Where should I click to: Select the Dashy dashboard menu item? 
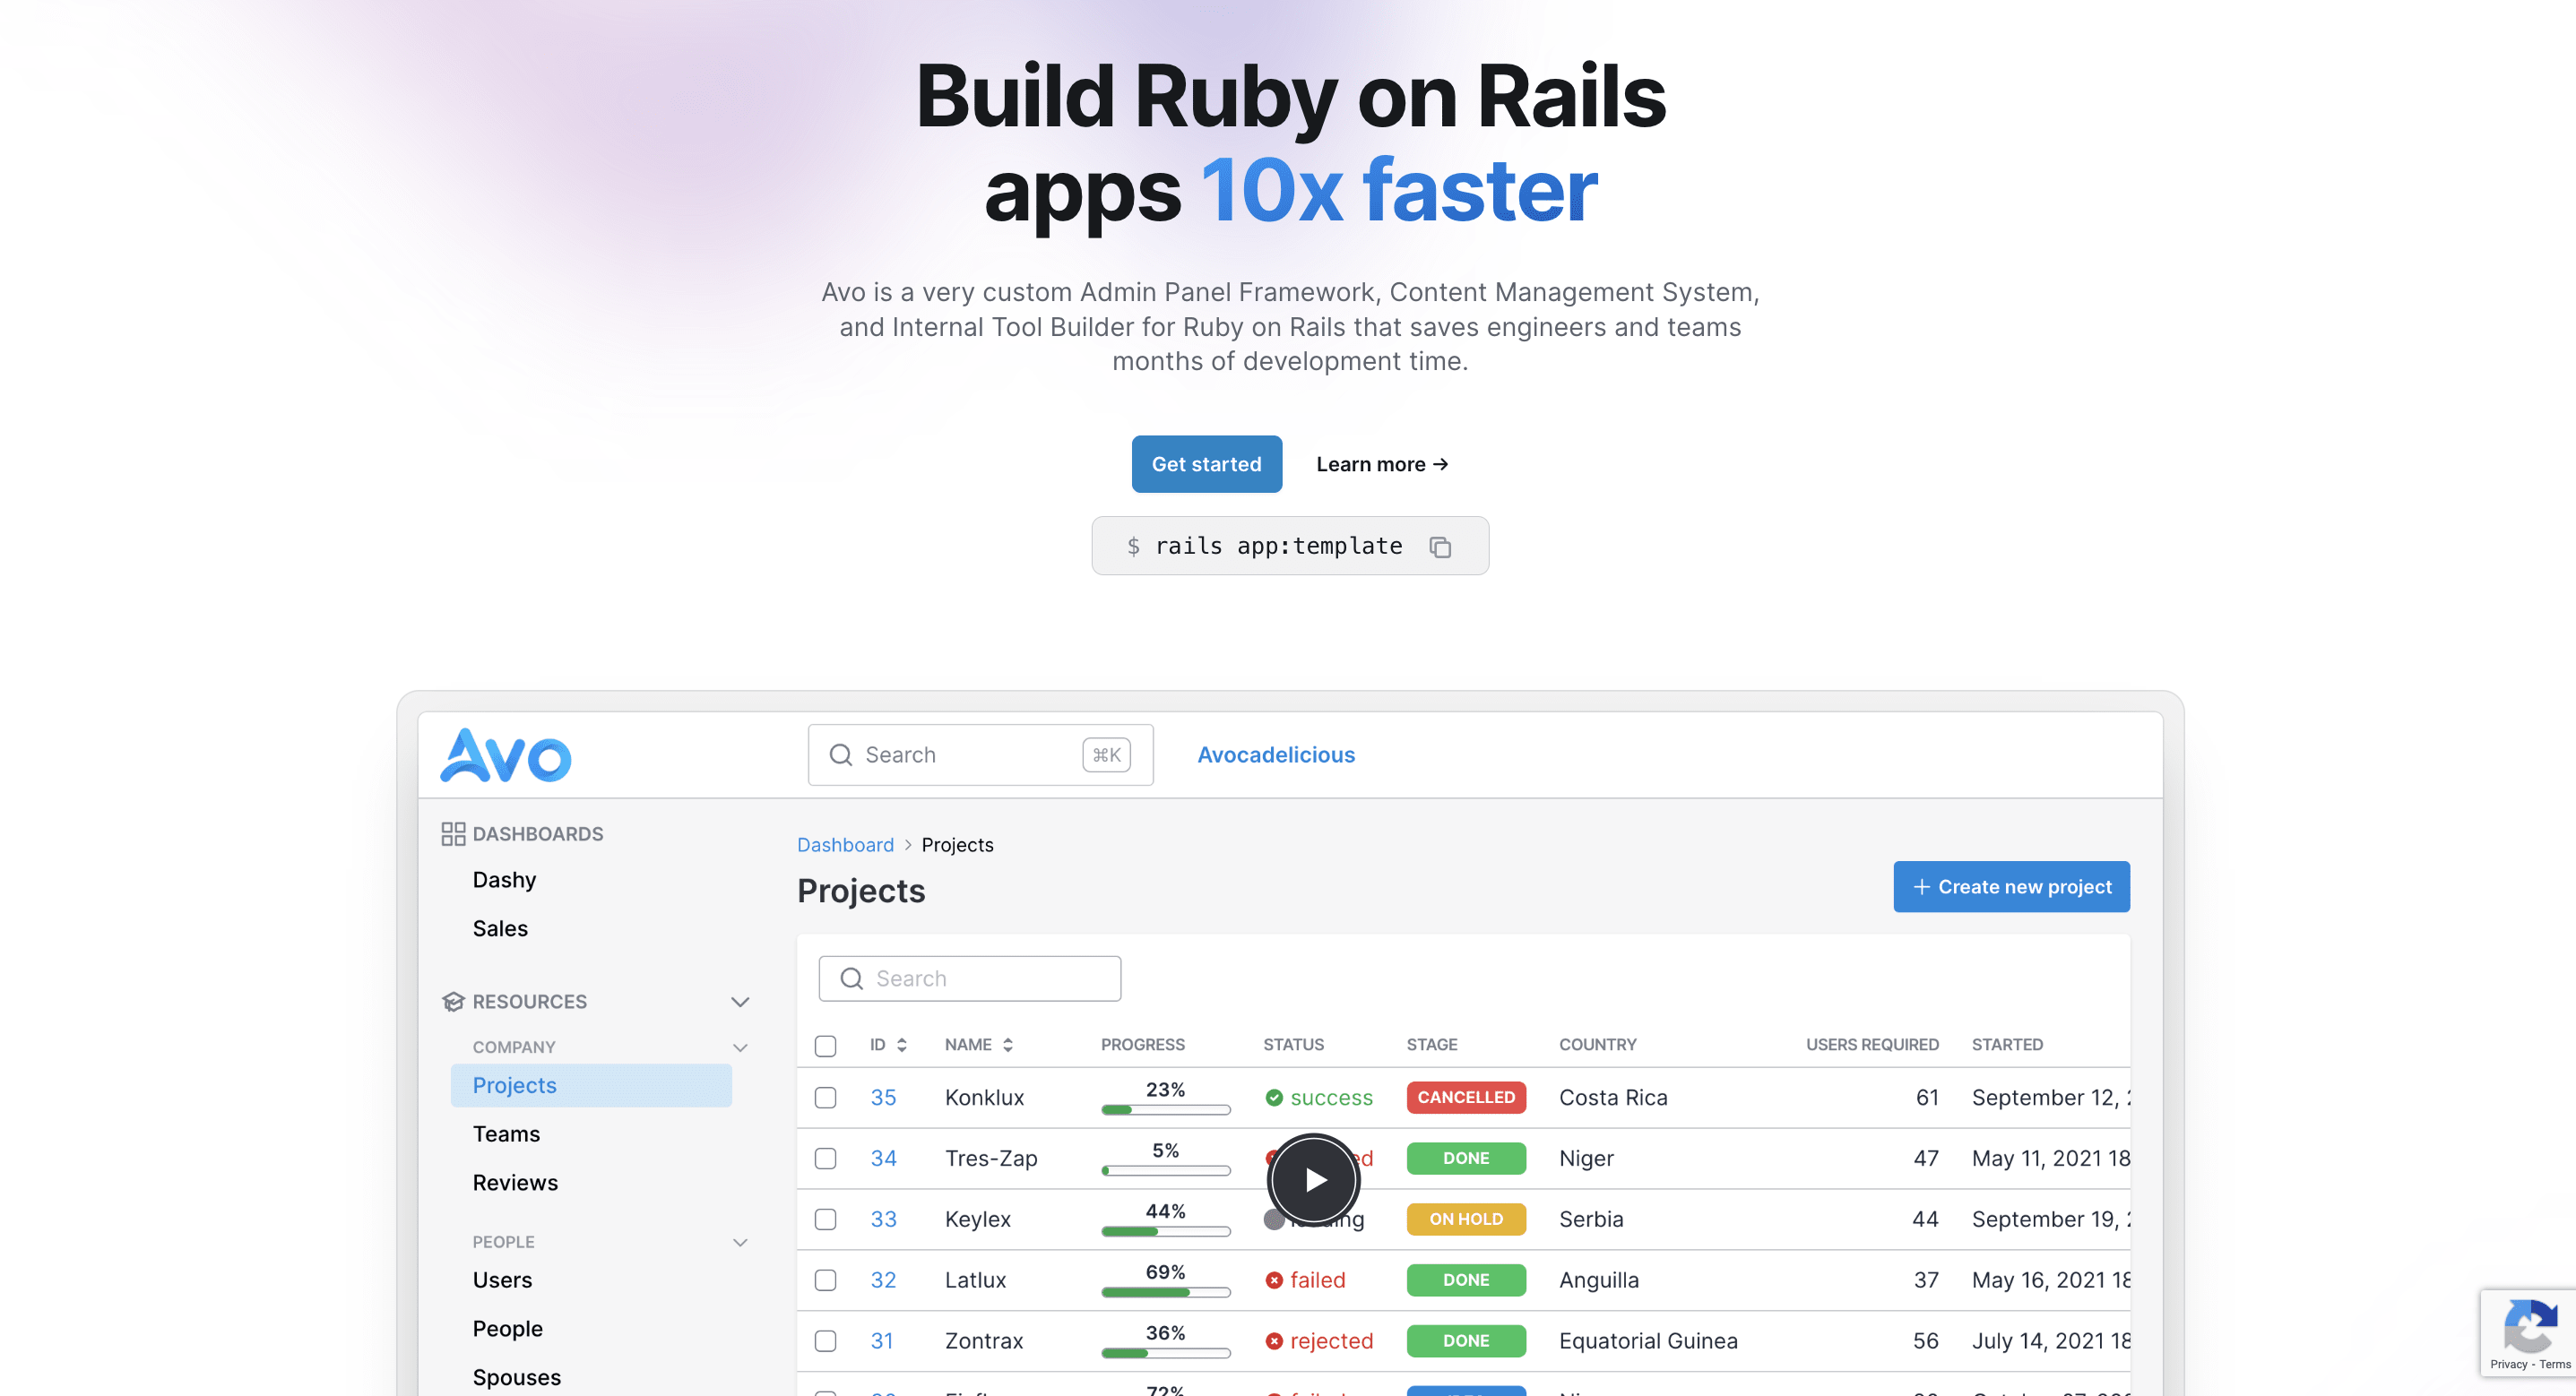click(506, 878)
